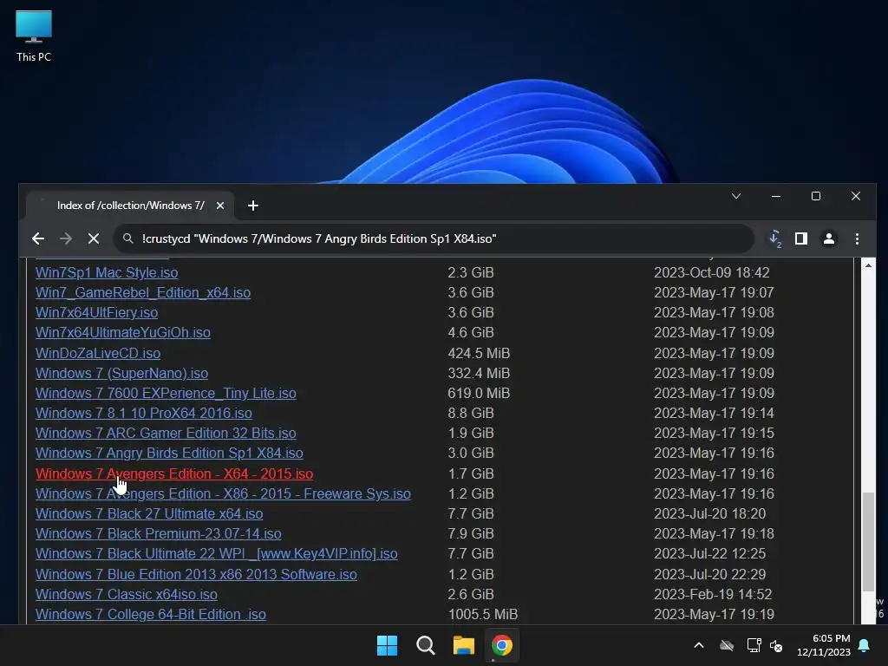Open the clock showing 6:05 PM

point(824,645)
